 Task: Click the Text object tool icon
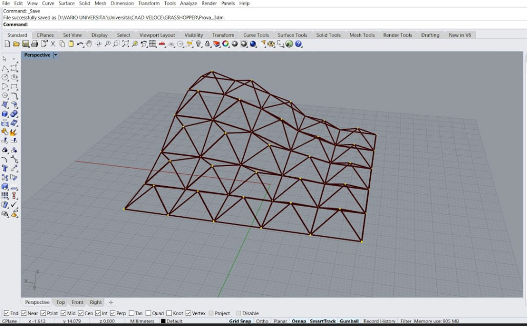[5, 168]
